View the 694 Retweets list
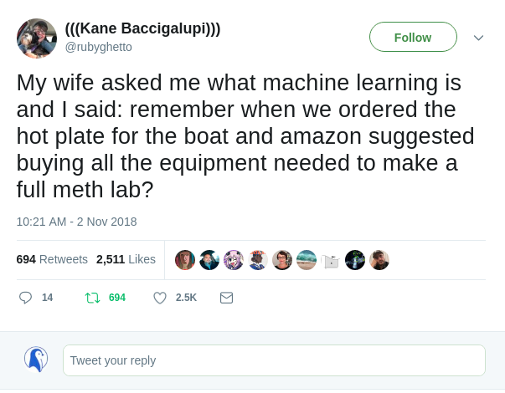Screen dimensions: 505x393 52,259
